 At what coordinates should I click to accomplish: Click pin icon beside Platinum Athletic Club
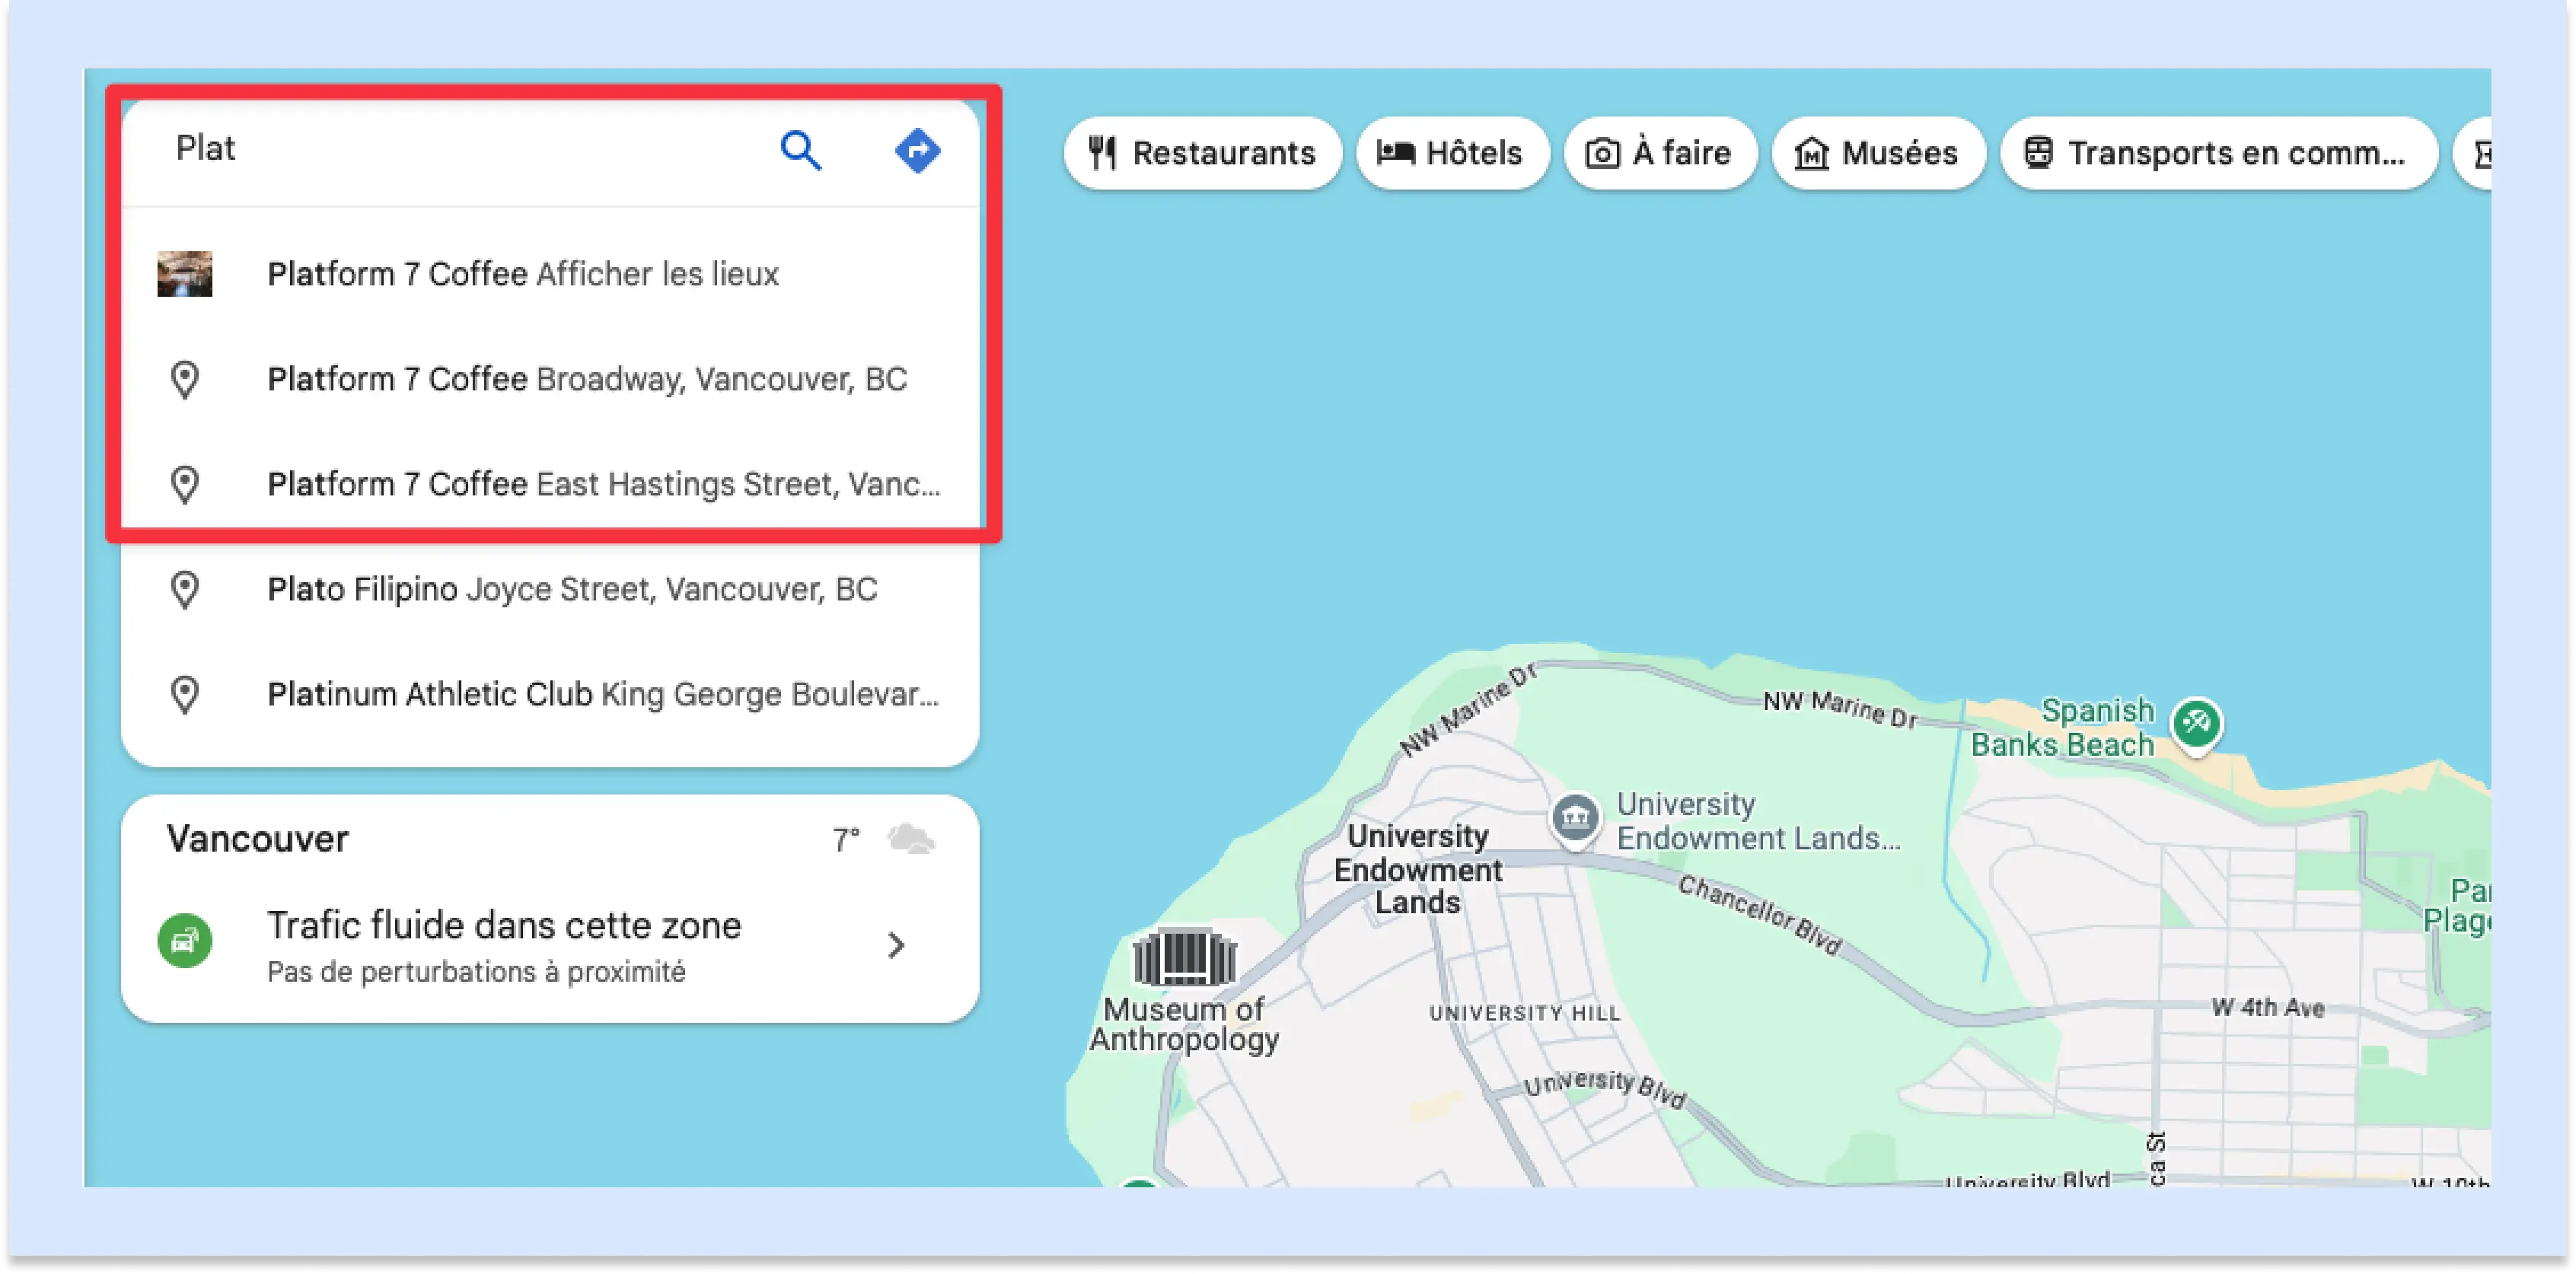click(185, 694)
